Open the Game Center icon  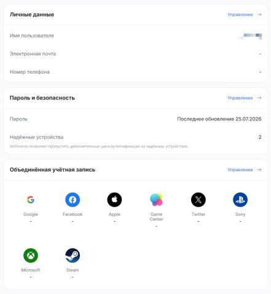click(x=156, y=199)
